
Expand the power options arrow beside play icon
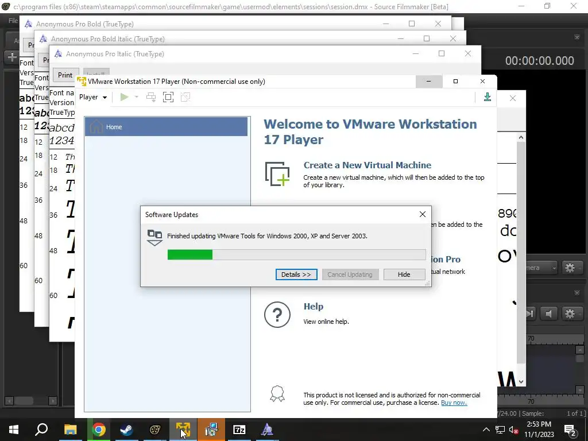tap(137, 97)
